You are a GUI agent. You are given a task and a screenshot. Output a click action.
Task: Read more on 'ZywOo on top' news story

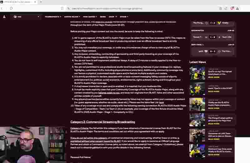(214, 77)
